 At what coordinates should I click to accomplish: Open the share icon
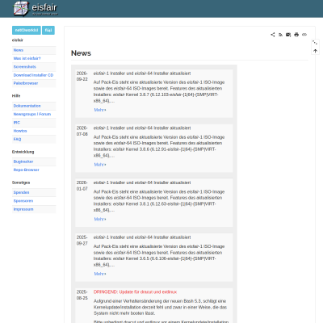pyautogui.click(x=273, y=35)
